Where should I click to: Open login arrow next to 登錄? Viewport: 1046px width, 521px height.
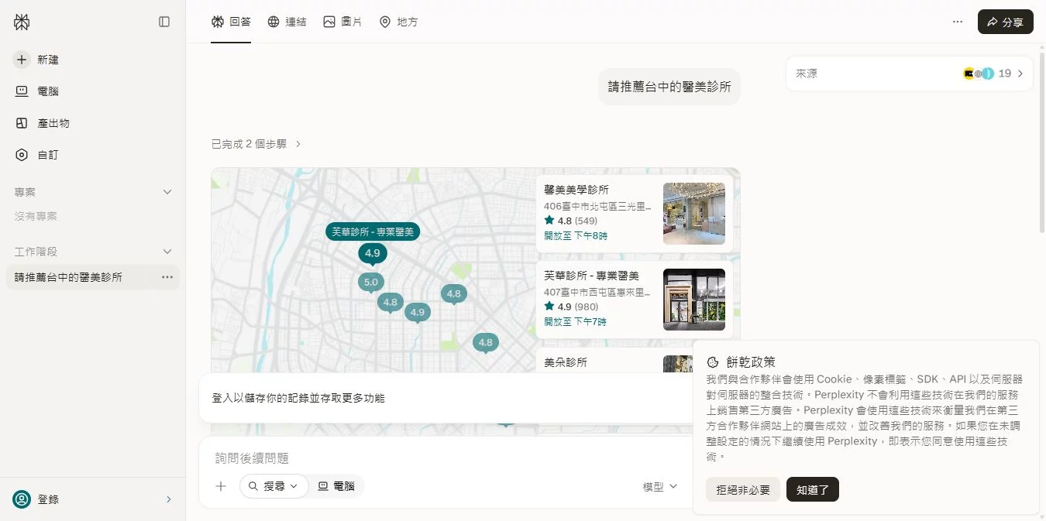tap(169, 499)
